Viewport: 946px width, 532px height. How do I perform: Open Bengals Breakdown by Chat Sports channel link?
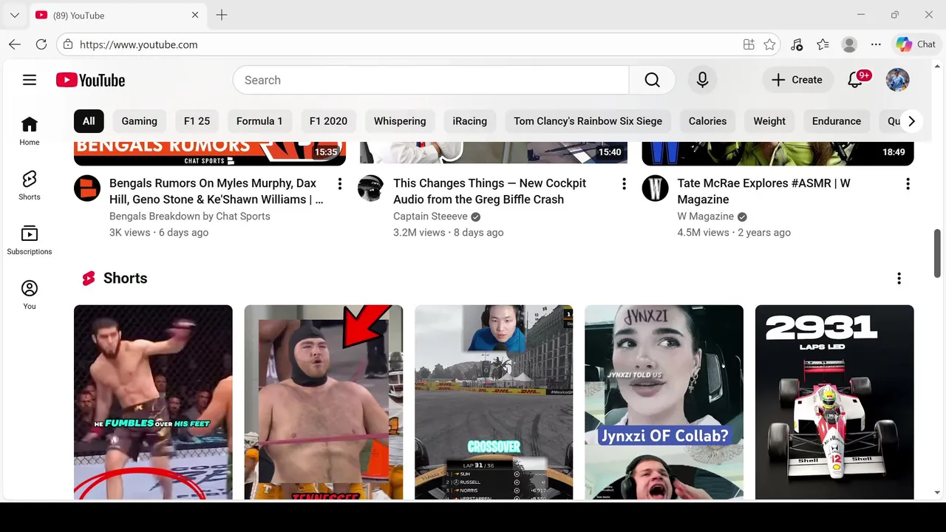190,216
